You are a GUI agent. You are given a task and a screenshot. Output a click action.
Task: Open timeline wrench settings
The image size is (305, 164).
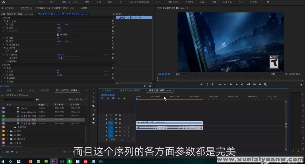click(124, 98)
